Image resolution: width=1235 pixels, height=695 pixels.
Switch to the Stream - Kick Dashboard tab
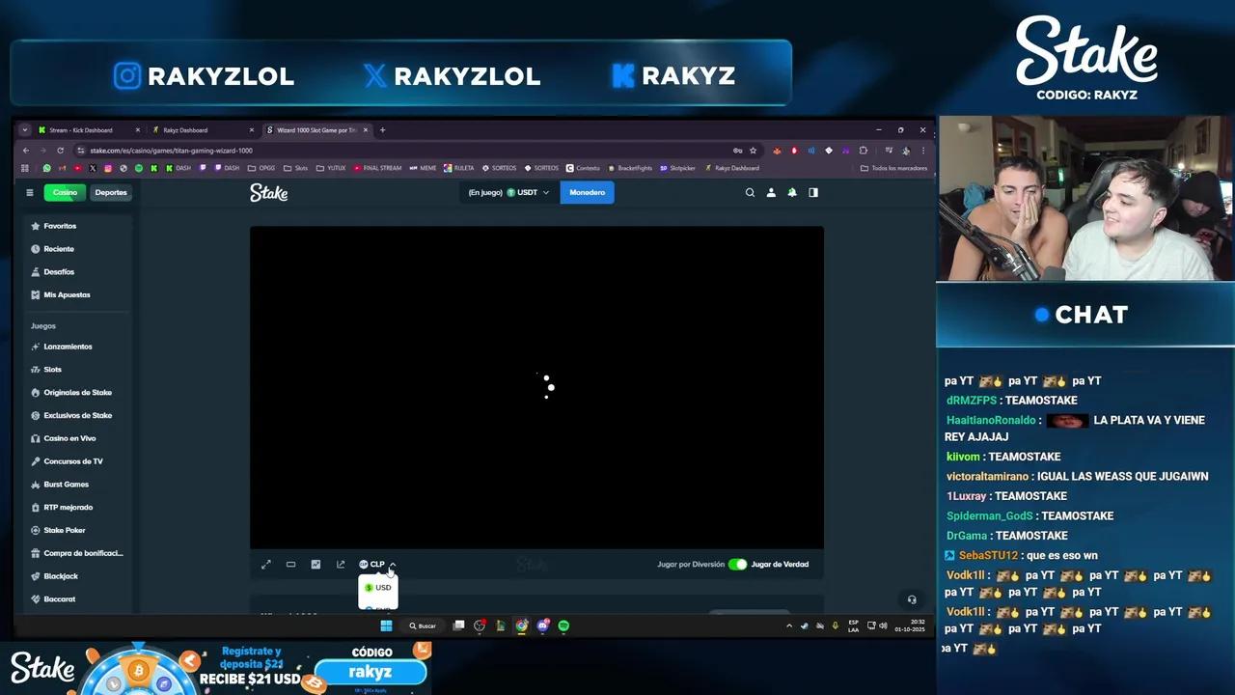(89, 130)
